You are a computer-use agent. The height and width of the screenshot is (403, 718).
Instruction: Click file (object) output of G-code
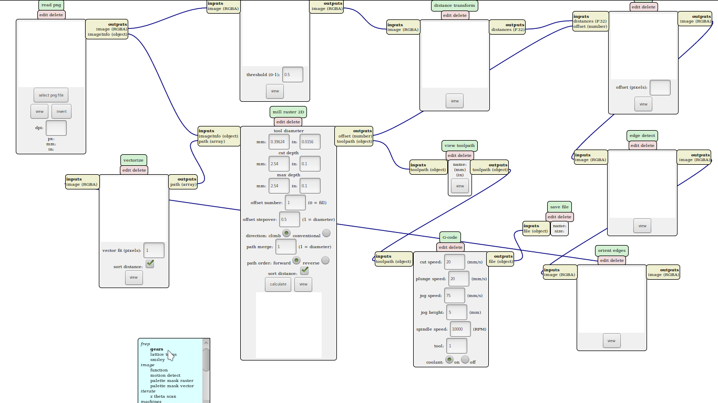tap(500, 261)
